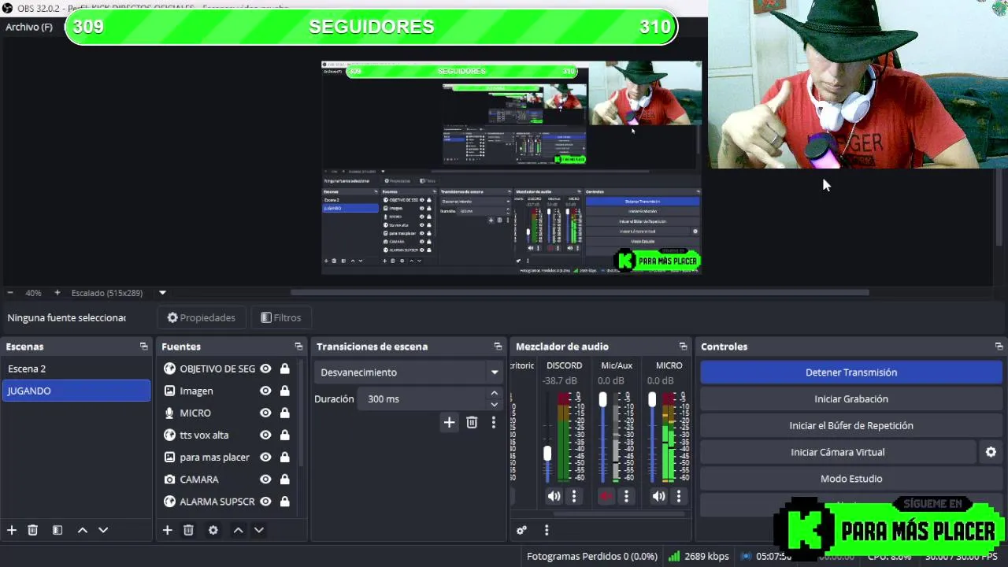1008x567 pixels.
Task: Open source Propiedades
Action: coord(202,317)
